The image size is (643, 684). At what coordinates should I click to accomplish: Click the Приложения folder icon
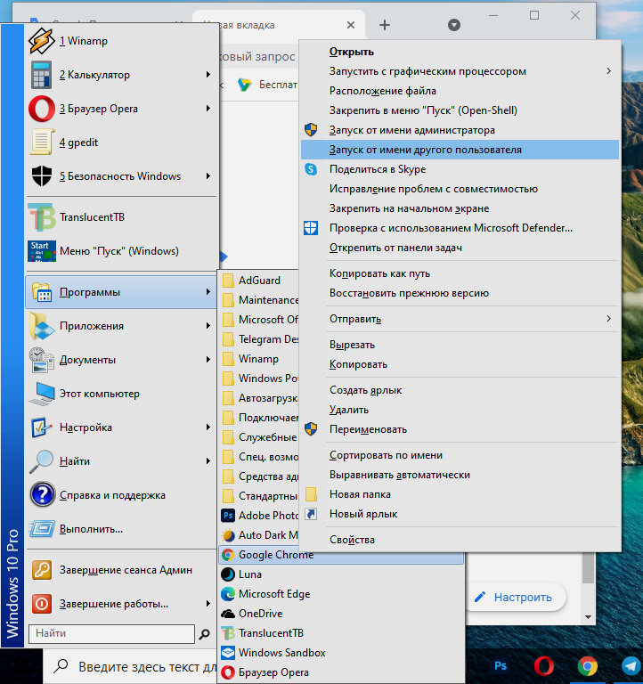(x=42, y=326)
